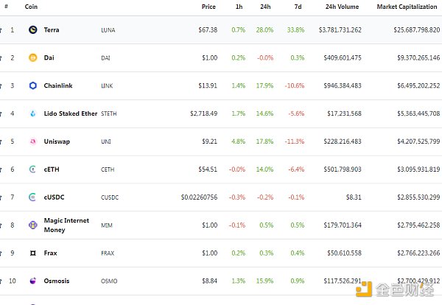Image resolution: width=442 pixels, height=305 pixels.
Task: Click Frax's 24h volume $50,610,558
Action: (x=344, y=253)
